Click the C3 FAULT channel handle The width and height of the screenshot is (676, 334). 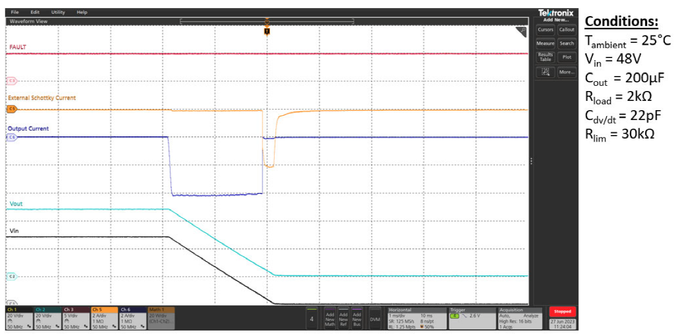[x=11, y=81]
